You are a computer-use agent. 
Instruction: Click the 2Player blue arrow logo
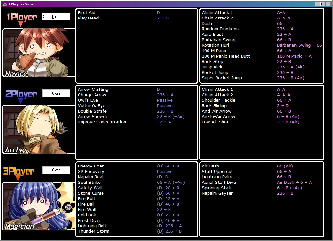click(x=21, y=96)
